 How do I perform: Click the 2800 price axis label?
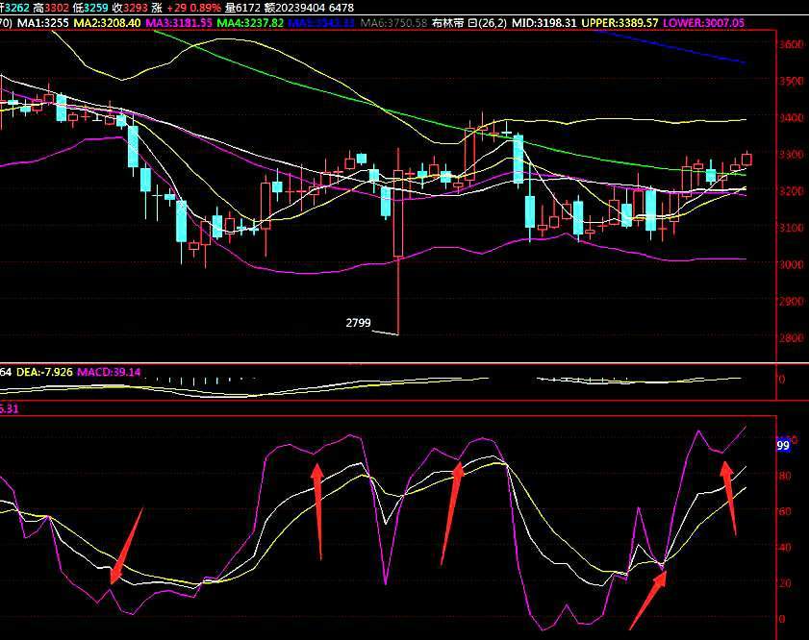pyautogui.click(x=791, y=338)
